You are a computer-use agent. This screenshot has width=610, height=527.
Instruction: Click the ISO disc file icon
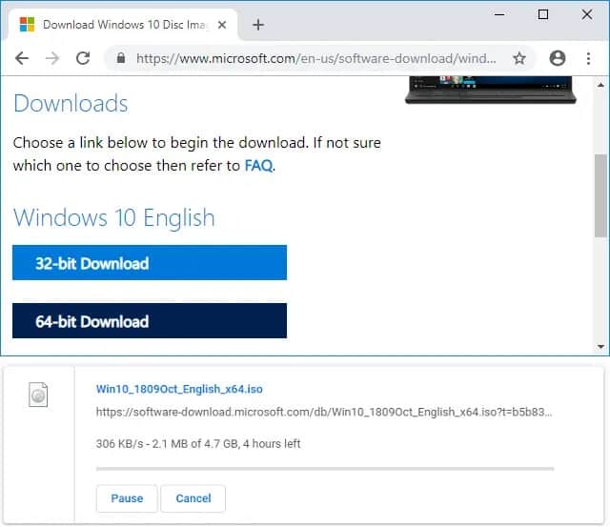click(38, 395)
